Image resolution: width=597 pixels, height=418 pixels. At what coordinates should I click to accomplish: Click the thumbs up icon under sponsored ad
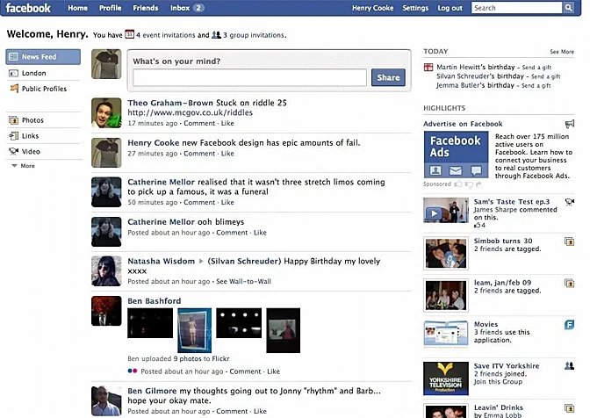point(458,184)
